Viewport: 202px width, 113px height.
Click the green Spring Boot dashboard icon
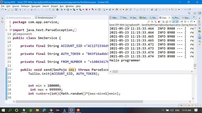tap(57, 10)
